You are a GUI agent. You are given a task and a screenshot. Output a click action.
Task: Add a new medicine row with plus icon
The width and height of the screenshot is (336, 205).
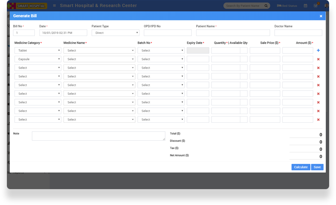pyautogui.click(x=318, y=51)
